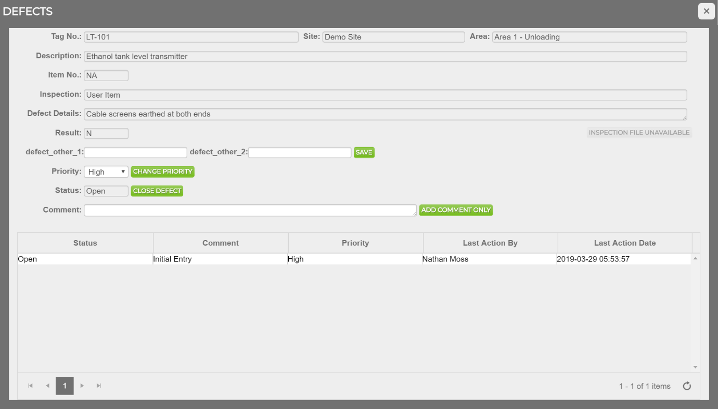Click the grid scrollbar down arrow
This screenshot has height=409, width=718.
[x=696, y=367]
